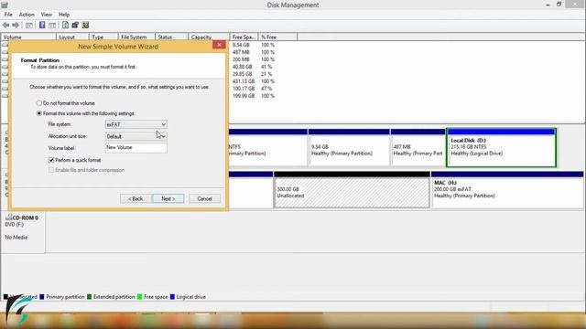Click the Free space legend swatch

[x=139, y=297]
